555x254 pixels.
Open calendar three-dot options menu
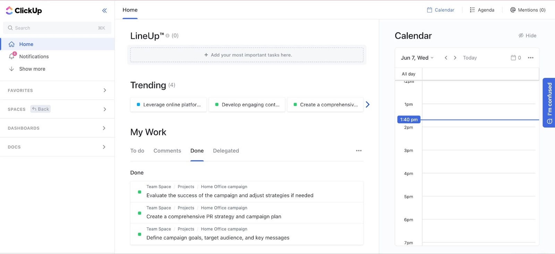point(530,58)
